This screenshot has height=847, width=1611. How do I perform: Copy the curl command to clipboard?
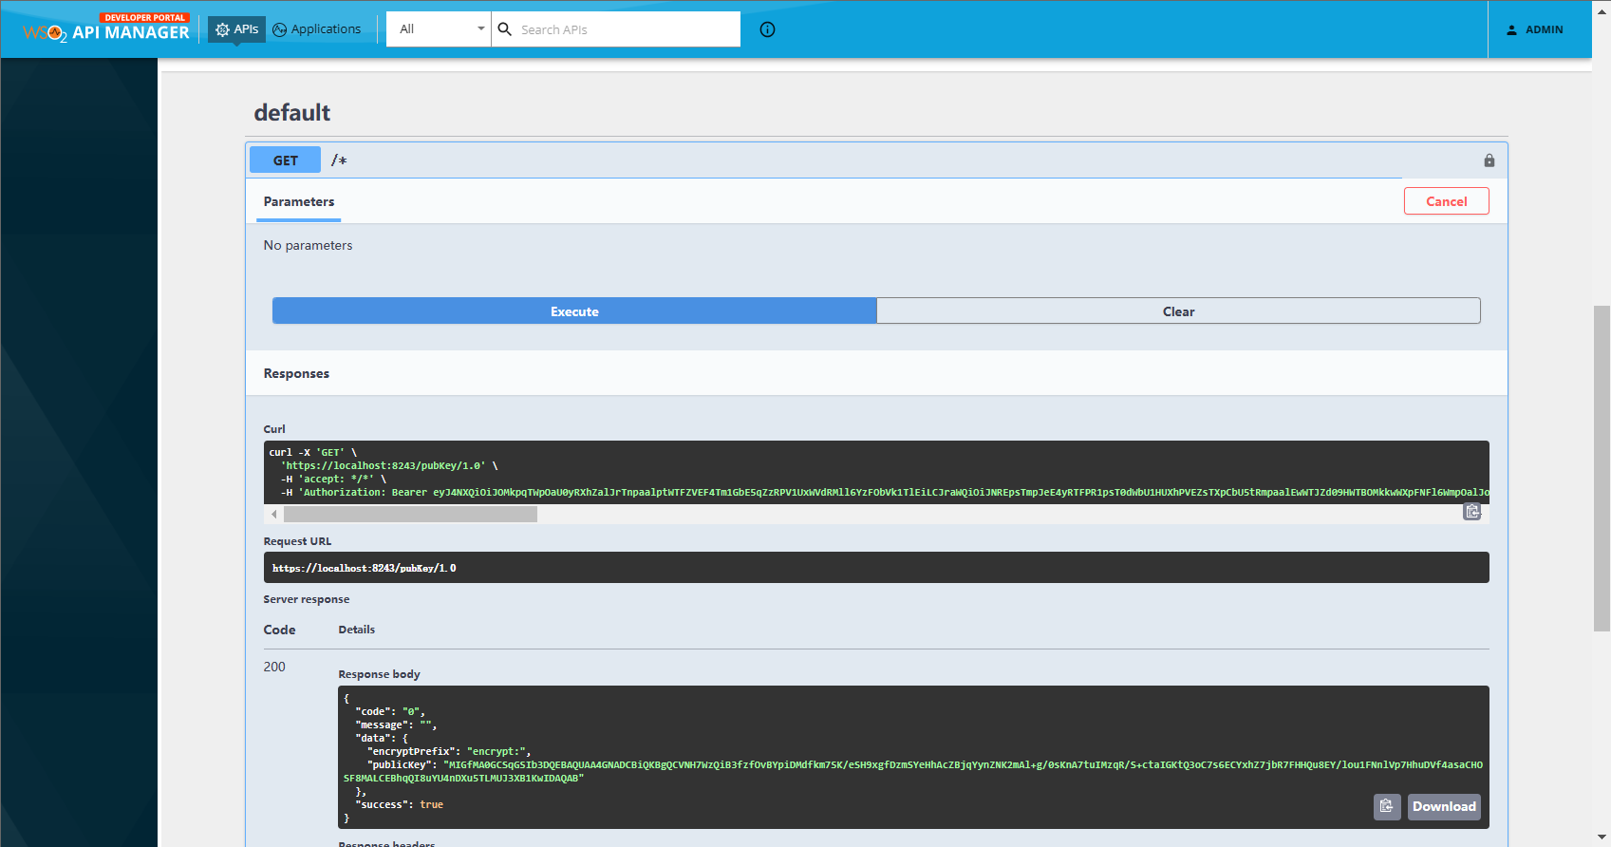click(1472, 512)
